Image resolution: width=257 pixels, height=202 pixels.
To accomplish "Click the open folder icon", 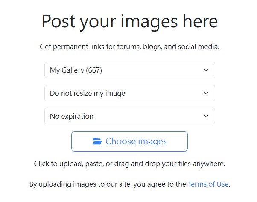I will click(x=97, y=141).
